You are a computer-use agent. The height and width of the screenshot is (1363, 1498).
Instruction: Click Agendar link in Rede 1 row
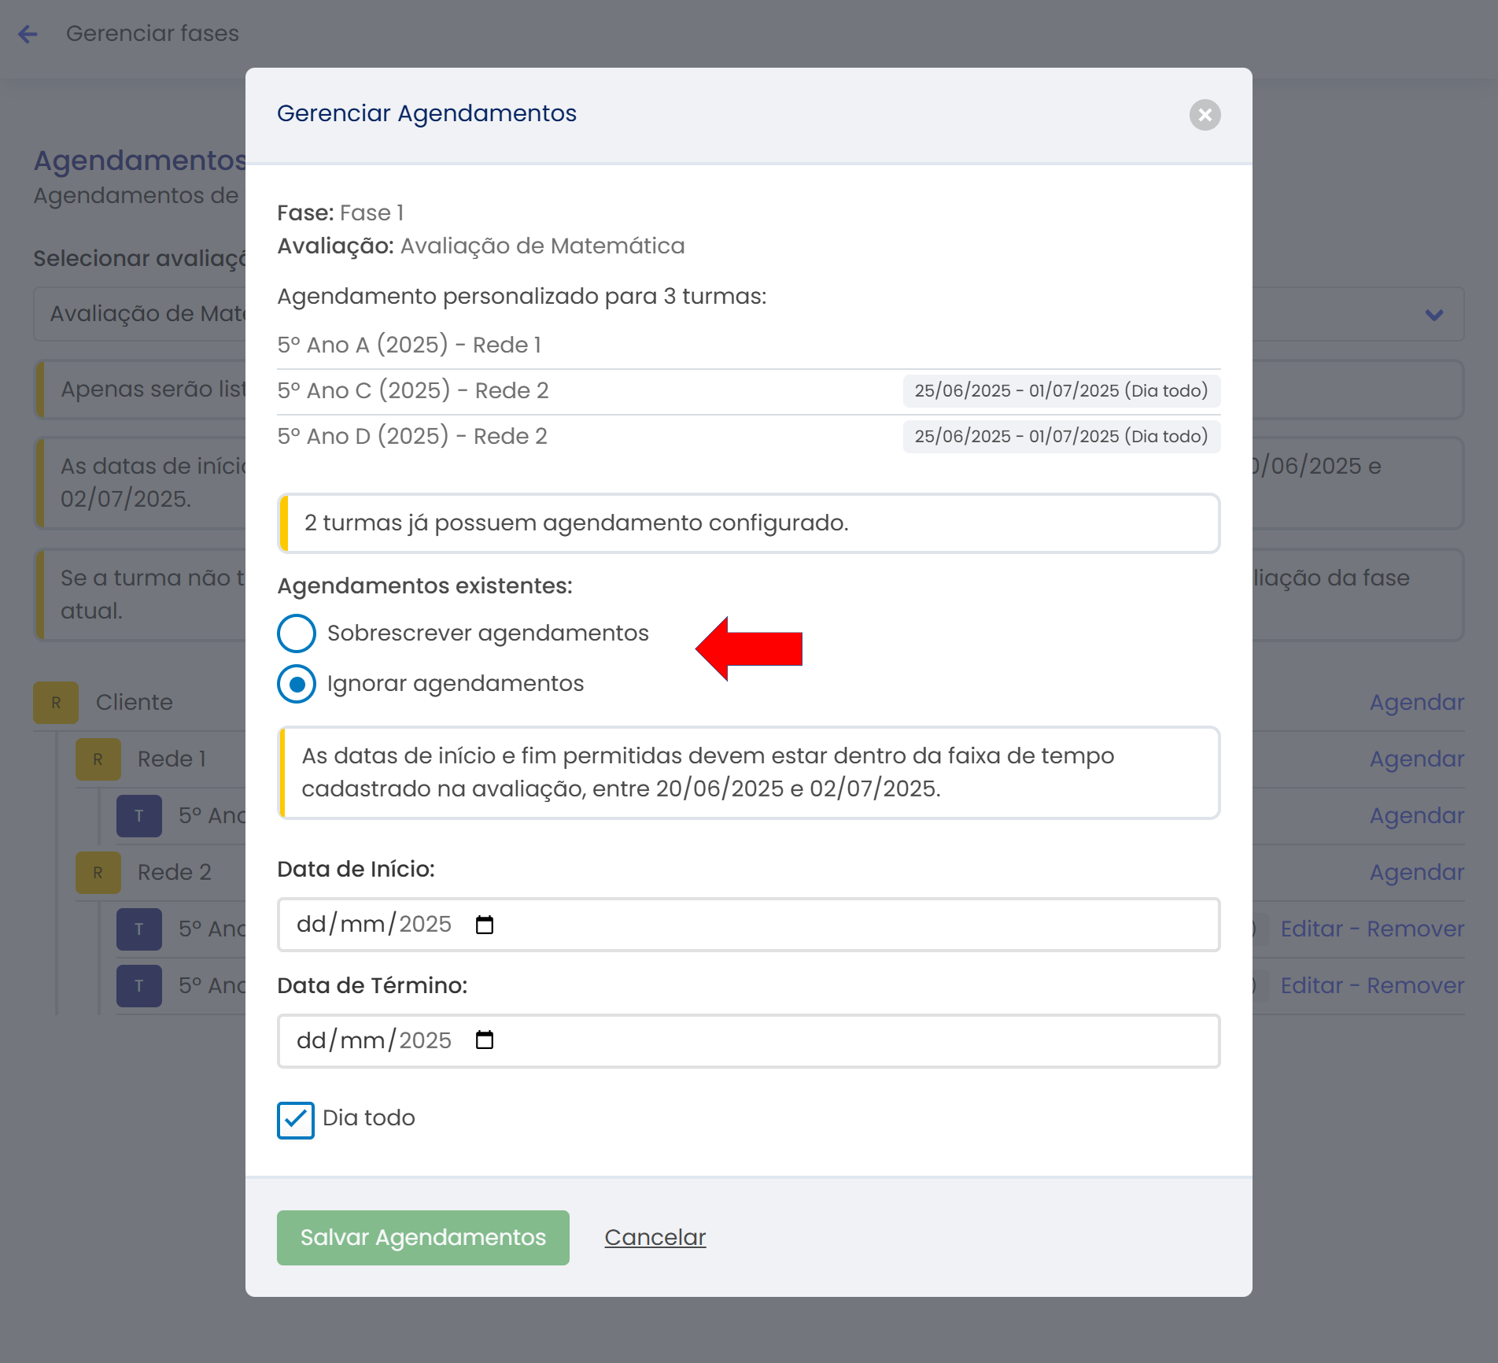click(x=1416, y=759)
